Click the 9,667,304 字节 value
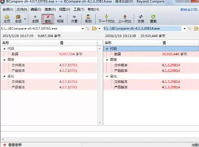Screen dimensions: 199x147 pos(71,54)
